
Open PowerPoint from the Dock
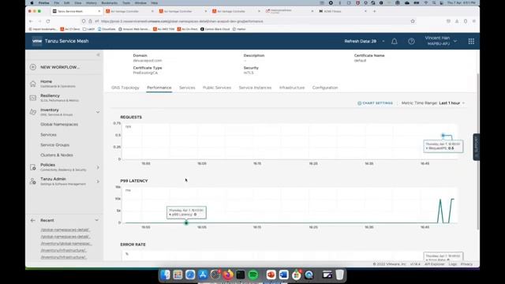[271, 275]
